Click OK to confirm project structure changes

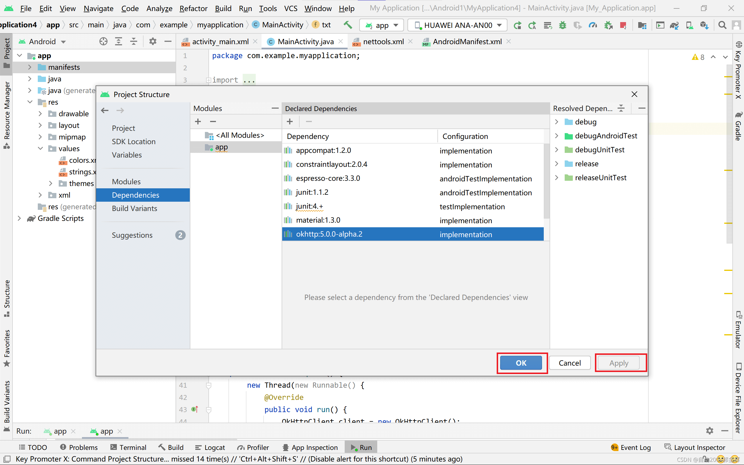click(x=520, y=363)
